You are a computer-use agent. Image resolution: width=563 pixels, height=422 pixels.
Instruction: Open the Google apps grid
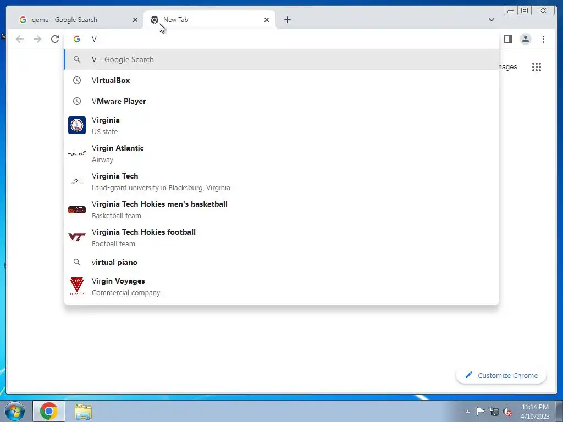[x=537, y=67]
